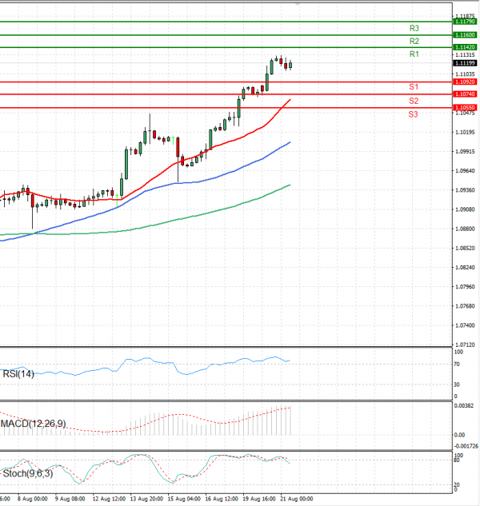The width and height of the screenshot is (480, 506).
Task: Select the current price 1.11199 tag
Action: pos(465,63)
